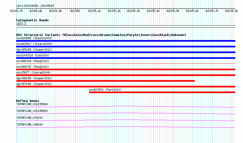The height and width of the screenshot is (143, 243).
Task: Click the 92005.2k ruler tick label
Action: point(114,11)
